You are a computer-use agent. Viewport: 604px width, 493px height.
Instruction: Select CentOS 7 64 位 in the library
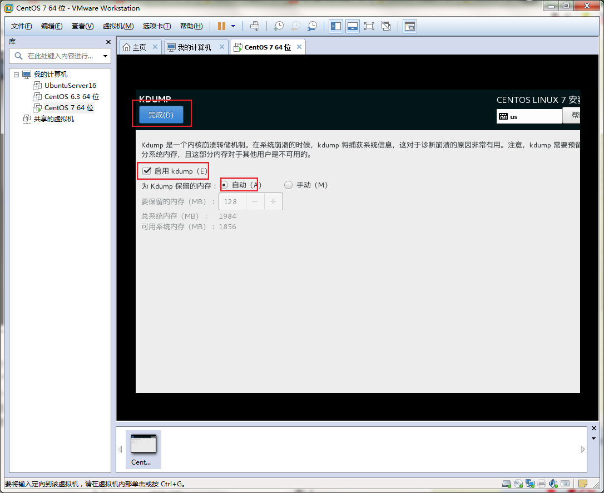(69, 108)
